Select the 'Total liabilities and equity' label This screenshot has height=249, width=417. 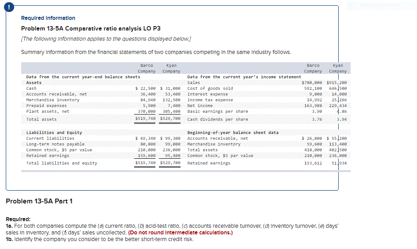[x=62, y=163]
